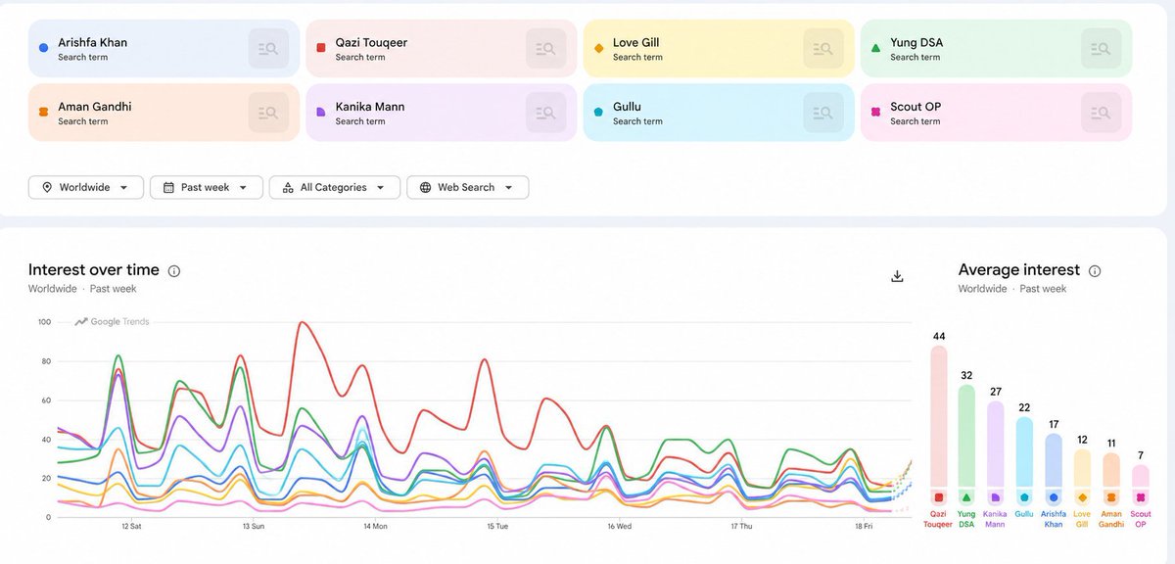Open the All Categories dropdown

click(335, 187)
